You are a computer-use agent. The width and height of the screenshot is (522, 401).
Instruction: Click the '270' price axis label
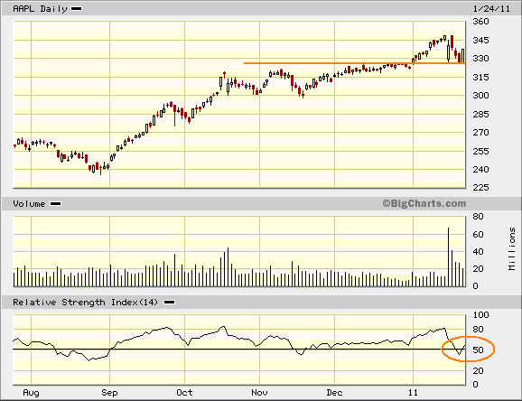[480, 132]
